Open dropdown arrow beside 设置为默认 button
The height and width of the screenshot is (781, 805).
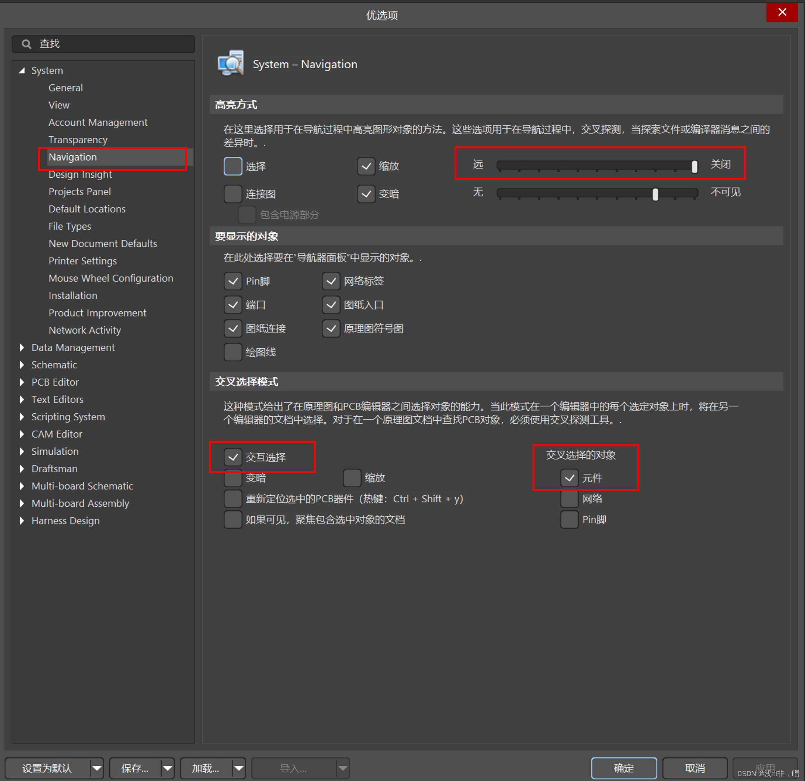[x=97, y=768]
